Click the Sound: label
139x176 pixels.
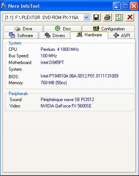(16, 100)
